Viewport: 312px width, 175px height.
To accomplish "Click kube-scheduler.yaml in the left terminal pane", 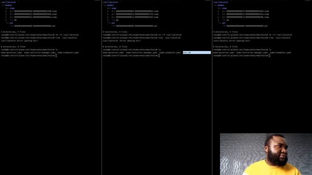I will click(68, 53).
